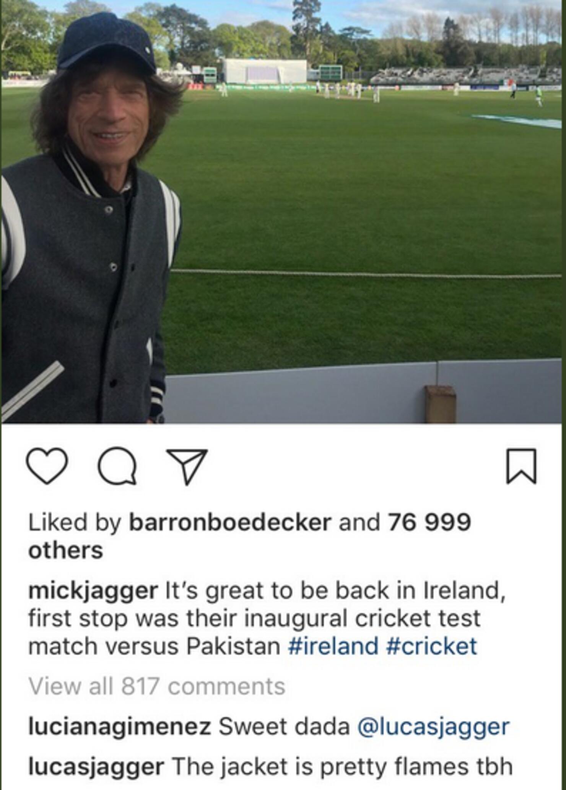Tap the 'Sweet dada' comment text
Screen dimensions: 566x790
coord(284,727)
